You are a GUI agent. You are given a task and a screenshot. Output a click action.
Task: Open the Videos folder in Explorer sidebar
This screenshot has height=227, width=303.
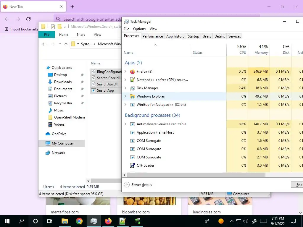[59, 124]
